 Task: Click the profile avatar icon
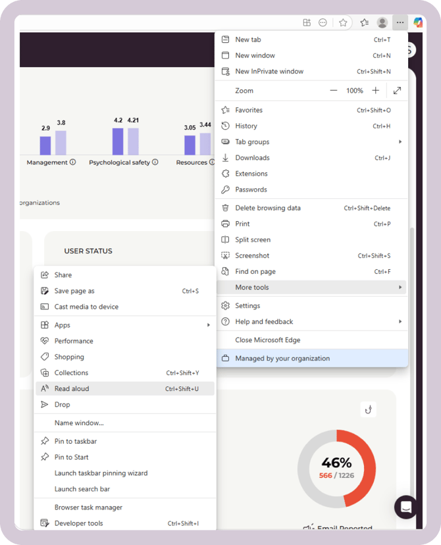tap(382, 22)
